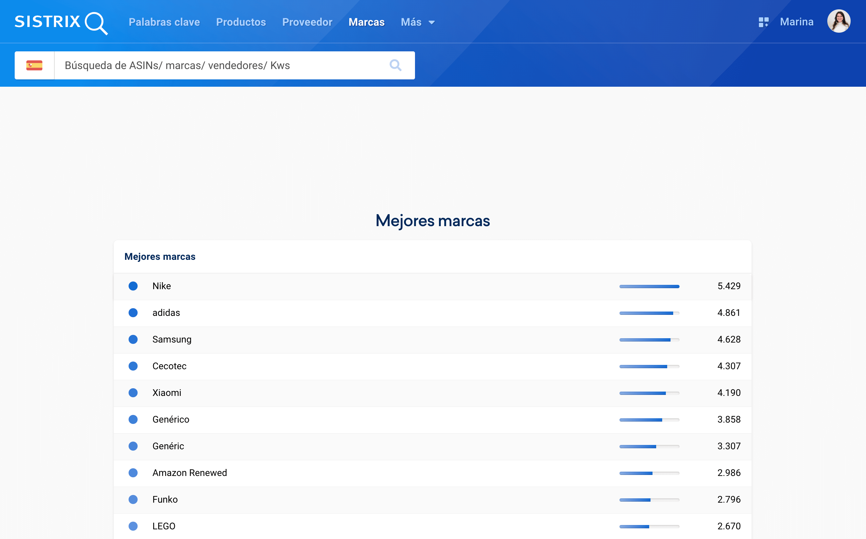Viewport: 866px width, 539px height.
Task: Focus the ASINs/marcas search field
Action: point(221,65)
